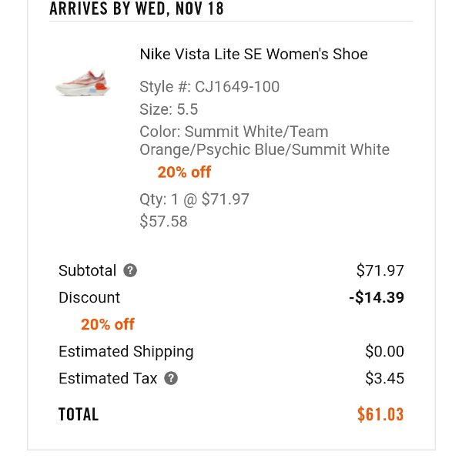
Task: Click the Style number CJ1649-100 text
Action: 209,86
